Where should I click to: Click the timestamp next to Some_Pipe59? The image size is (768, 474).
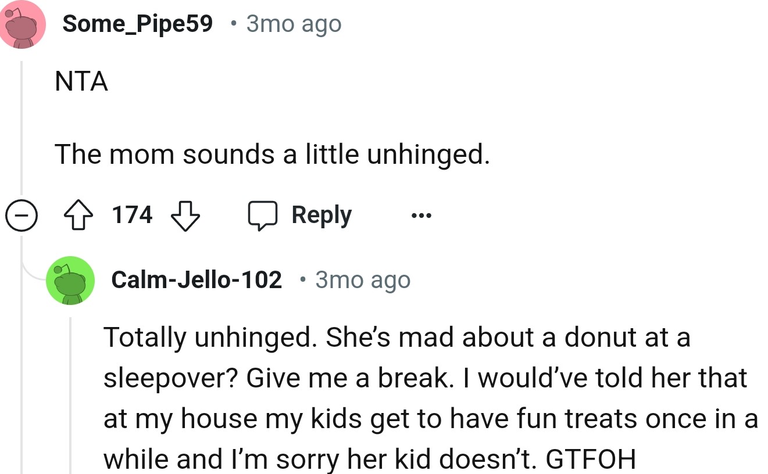click(294, 24)
